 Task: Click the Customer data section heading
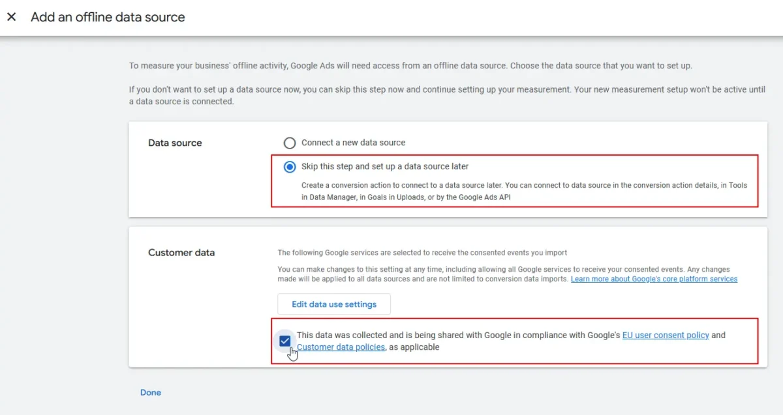(x=181, y=252)
